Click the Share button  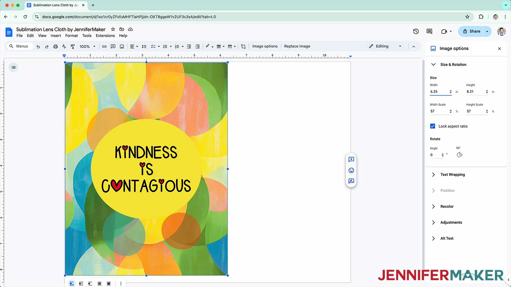pyautogui.click(x=471, y=31)
